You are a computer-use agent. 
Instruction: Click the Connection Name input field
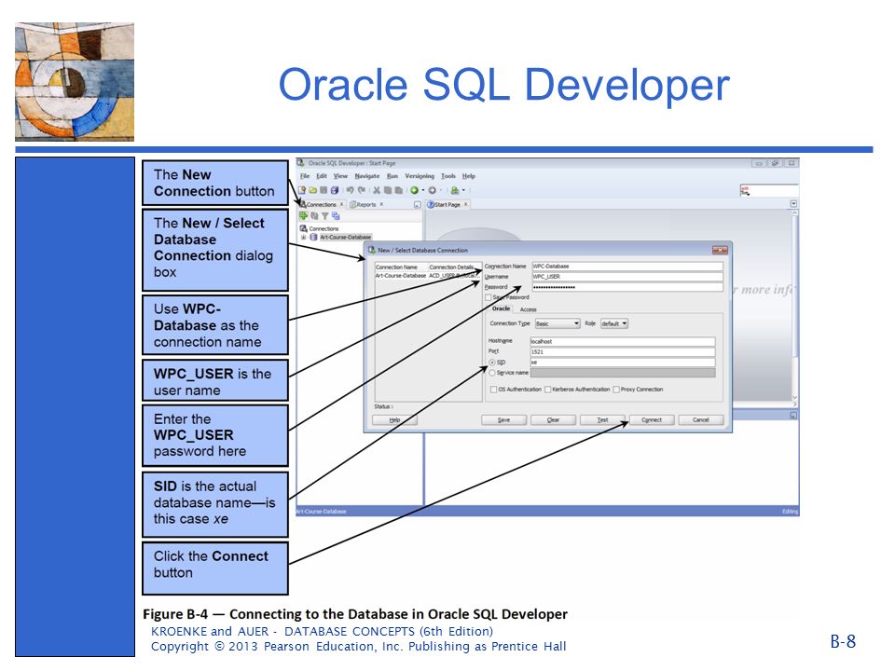(627, 266)
